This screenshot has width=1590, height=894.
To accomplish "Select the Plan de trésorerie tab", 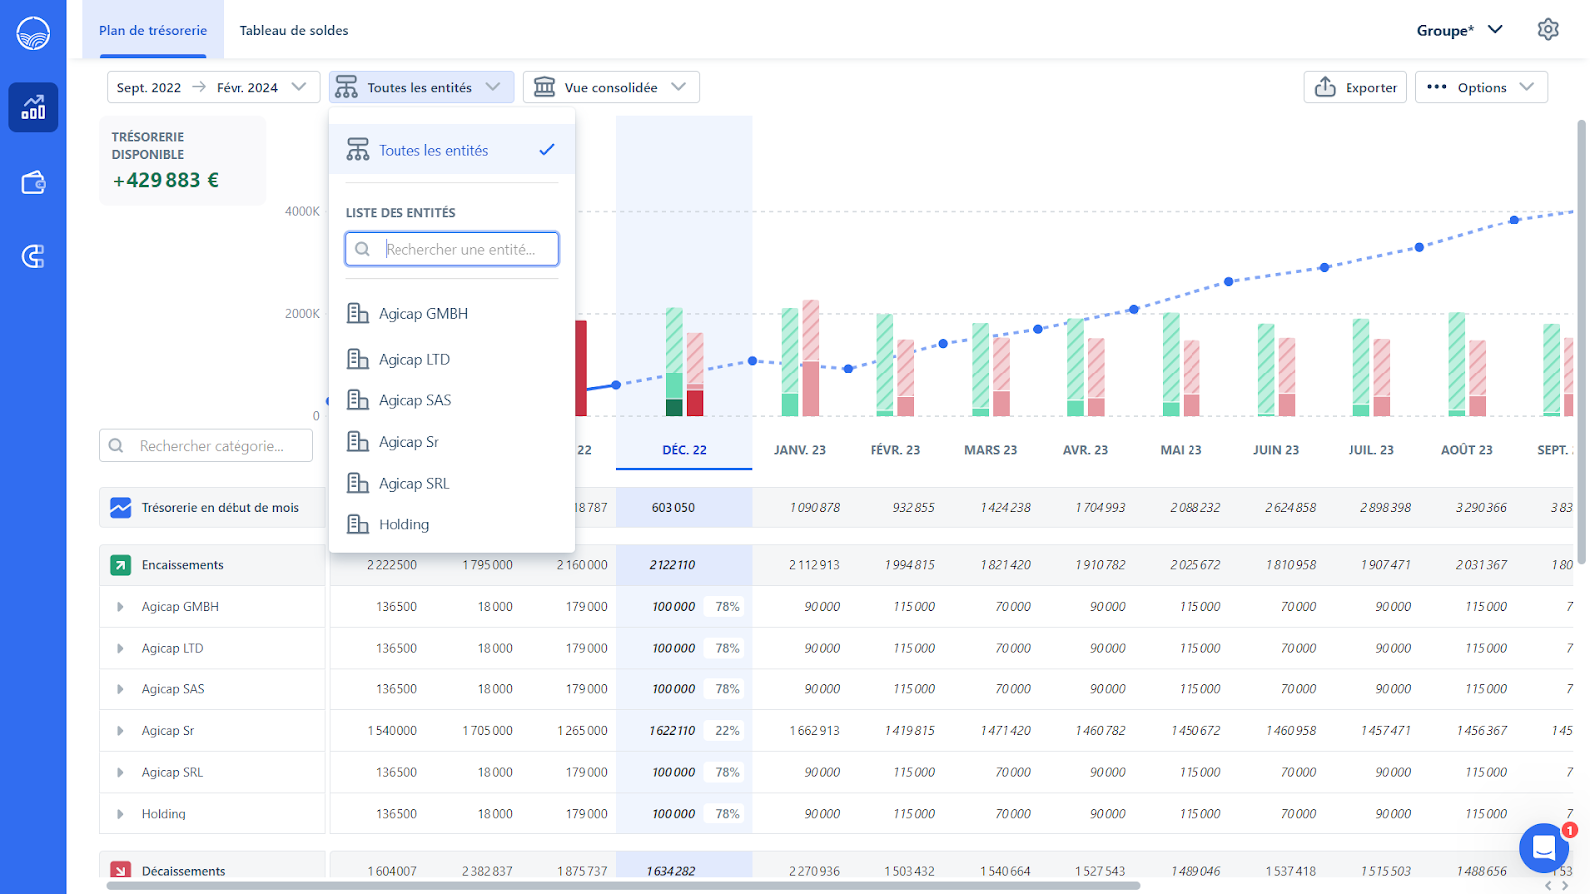I will [x=153, y=30].
